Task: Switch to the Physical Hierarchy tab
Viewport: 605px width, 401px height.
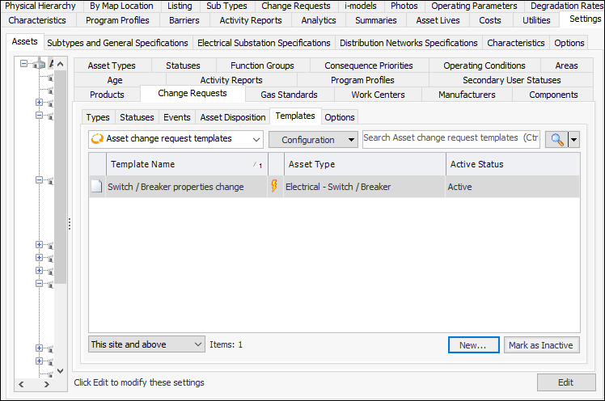Action: click(x=40, y=6)
